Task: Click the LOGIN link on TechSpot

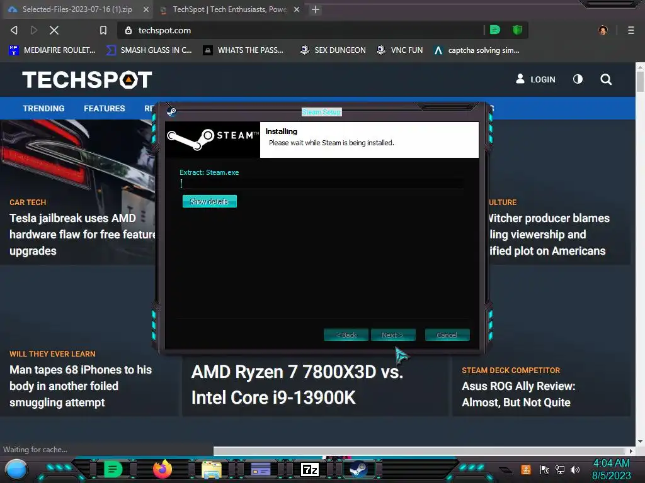Action: 535,79
